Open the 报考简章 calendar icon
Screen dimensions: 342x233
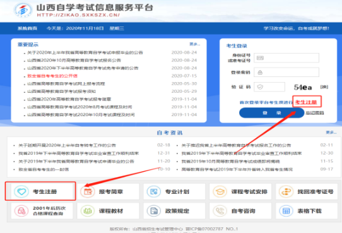click(x=88, y=191)
